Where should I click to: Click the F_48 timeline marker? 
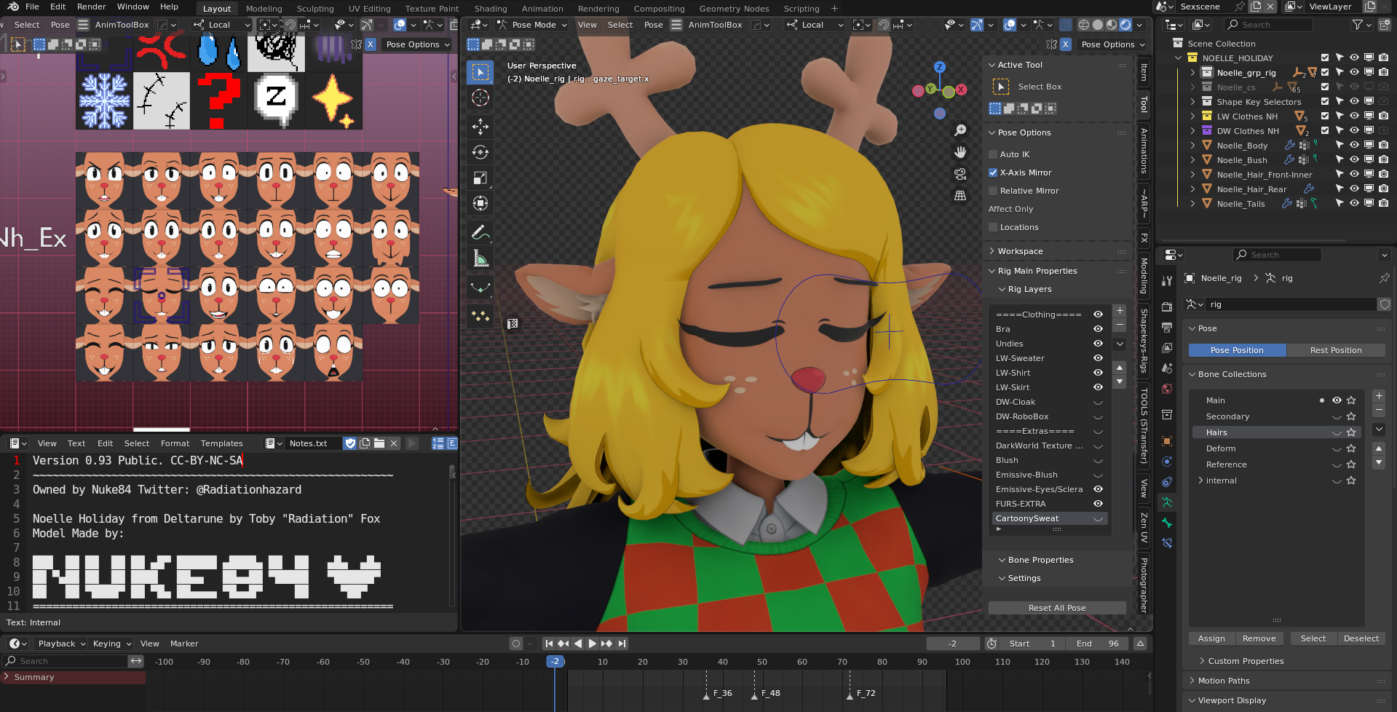coord(755,695)
